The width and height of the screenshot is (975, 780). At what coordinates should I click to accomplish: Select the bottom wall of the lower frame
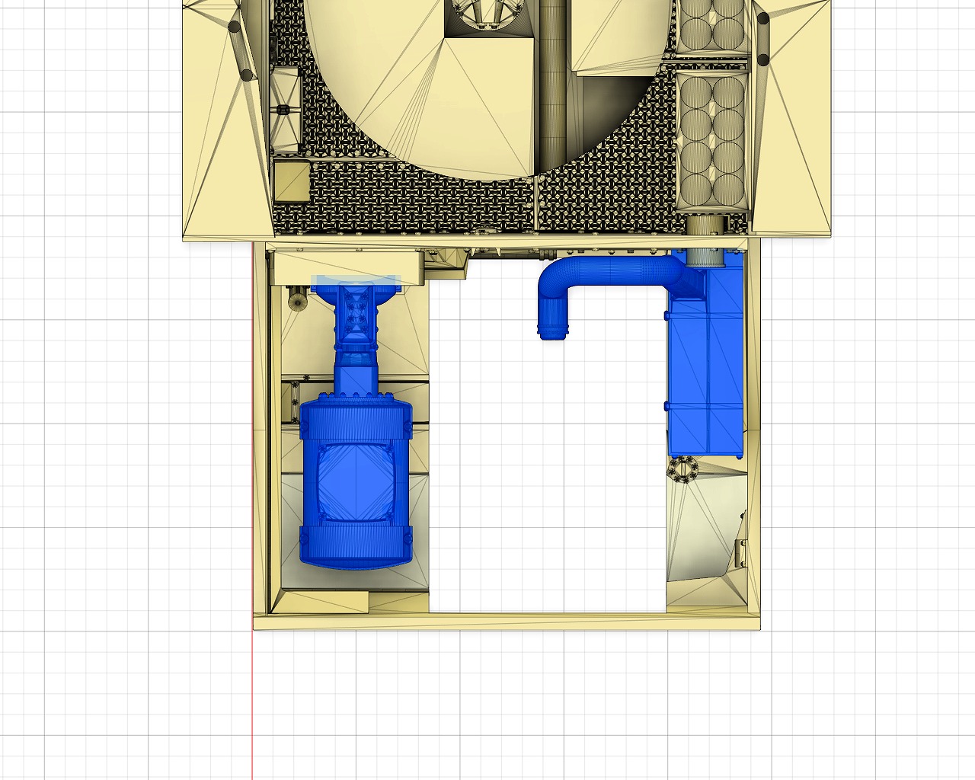[x=507, y=622]
